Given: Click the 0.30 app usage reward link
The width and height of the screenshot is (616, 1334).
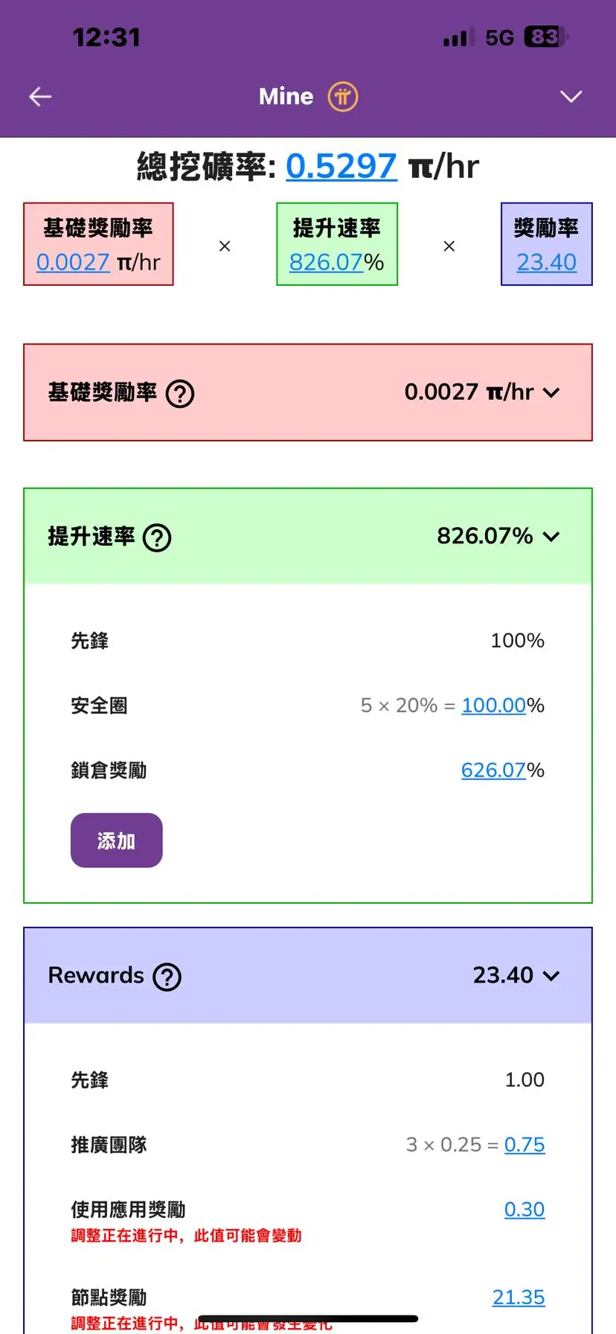Looking at the screenshot, I should [x=525, y=1209].
